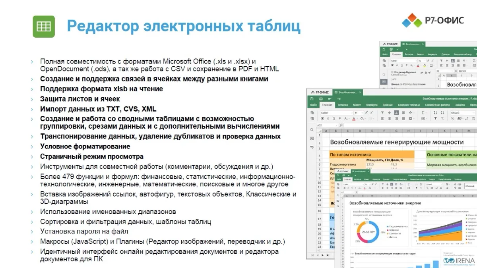Open the Файл menu in the middle window
Image resolution: width=477 pixels, height=268 pixels.
tap(313, 105)
